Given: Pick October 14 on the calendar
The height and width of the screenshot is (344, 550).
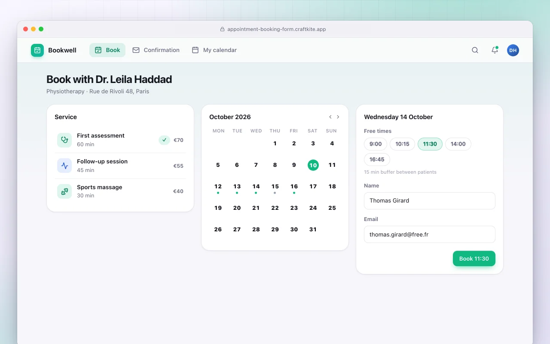Looking at the screenshot, I should click(x=256, y=187).
